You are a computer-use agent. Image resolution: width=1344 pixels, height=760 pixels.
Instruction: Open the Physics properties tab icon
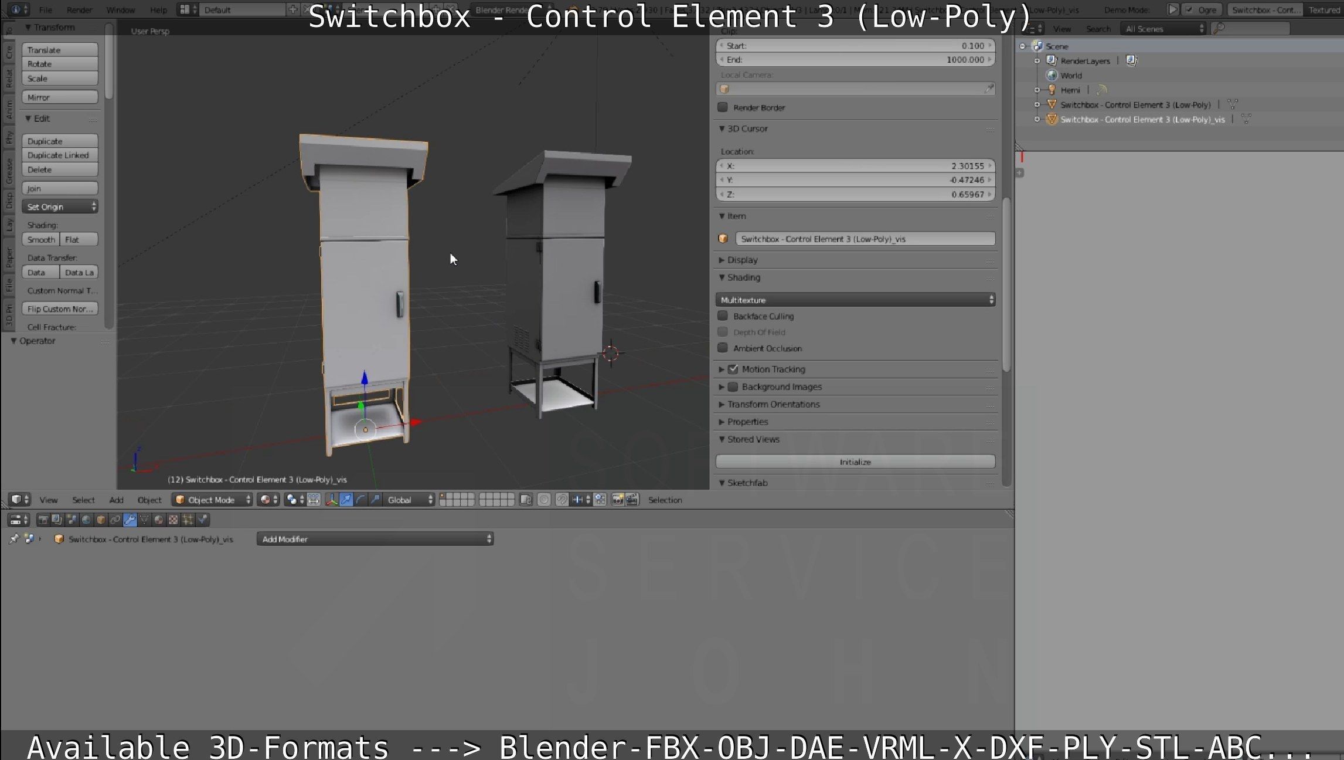point(203,520)
